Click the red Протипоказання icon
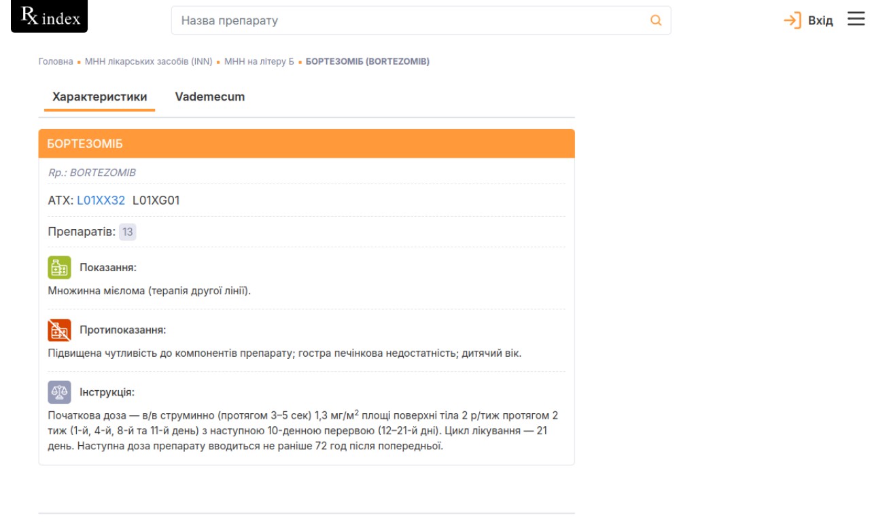870x522 pixels. click(59, 330)
